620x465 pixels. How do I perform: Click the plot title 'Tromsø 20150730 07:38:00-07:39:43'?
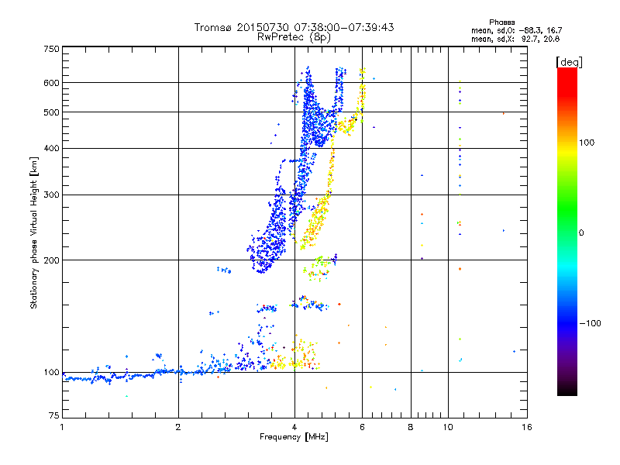coord(294,27)
